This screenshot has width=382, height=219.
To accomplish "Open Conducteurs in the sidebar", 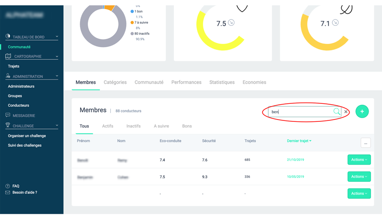I will [x=19, y=105].
